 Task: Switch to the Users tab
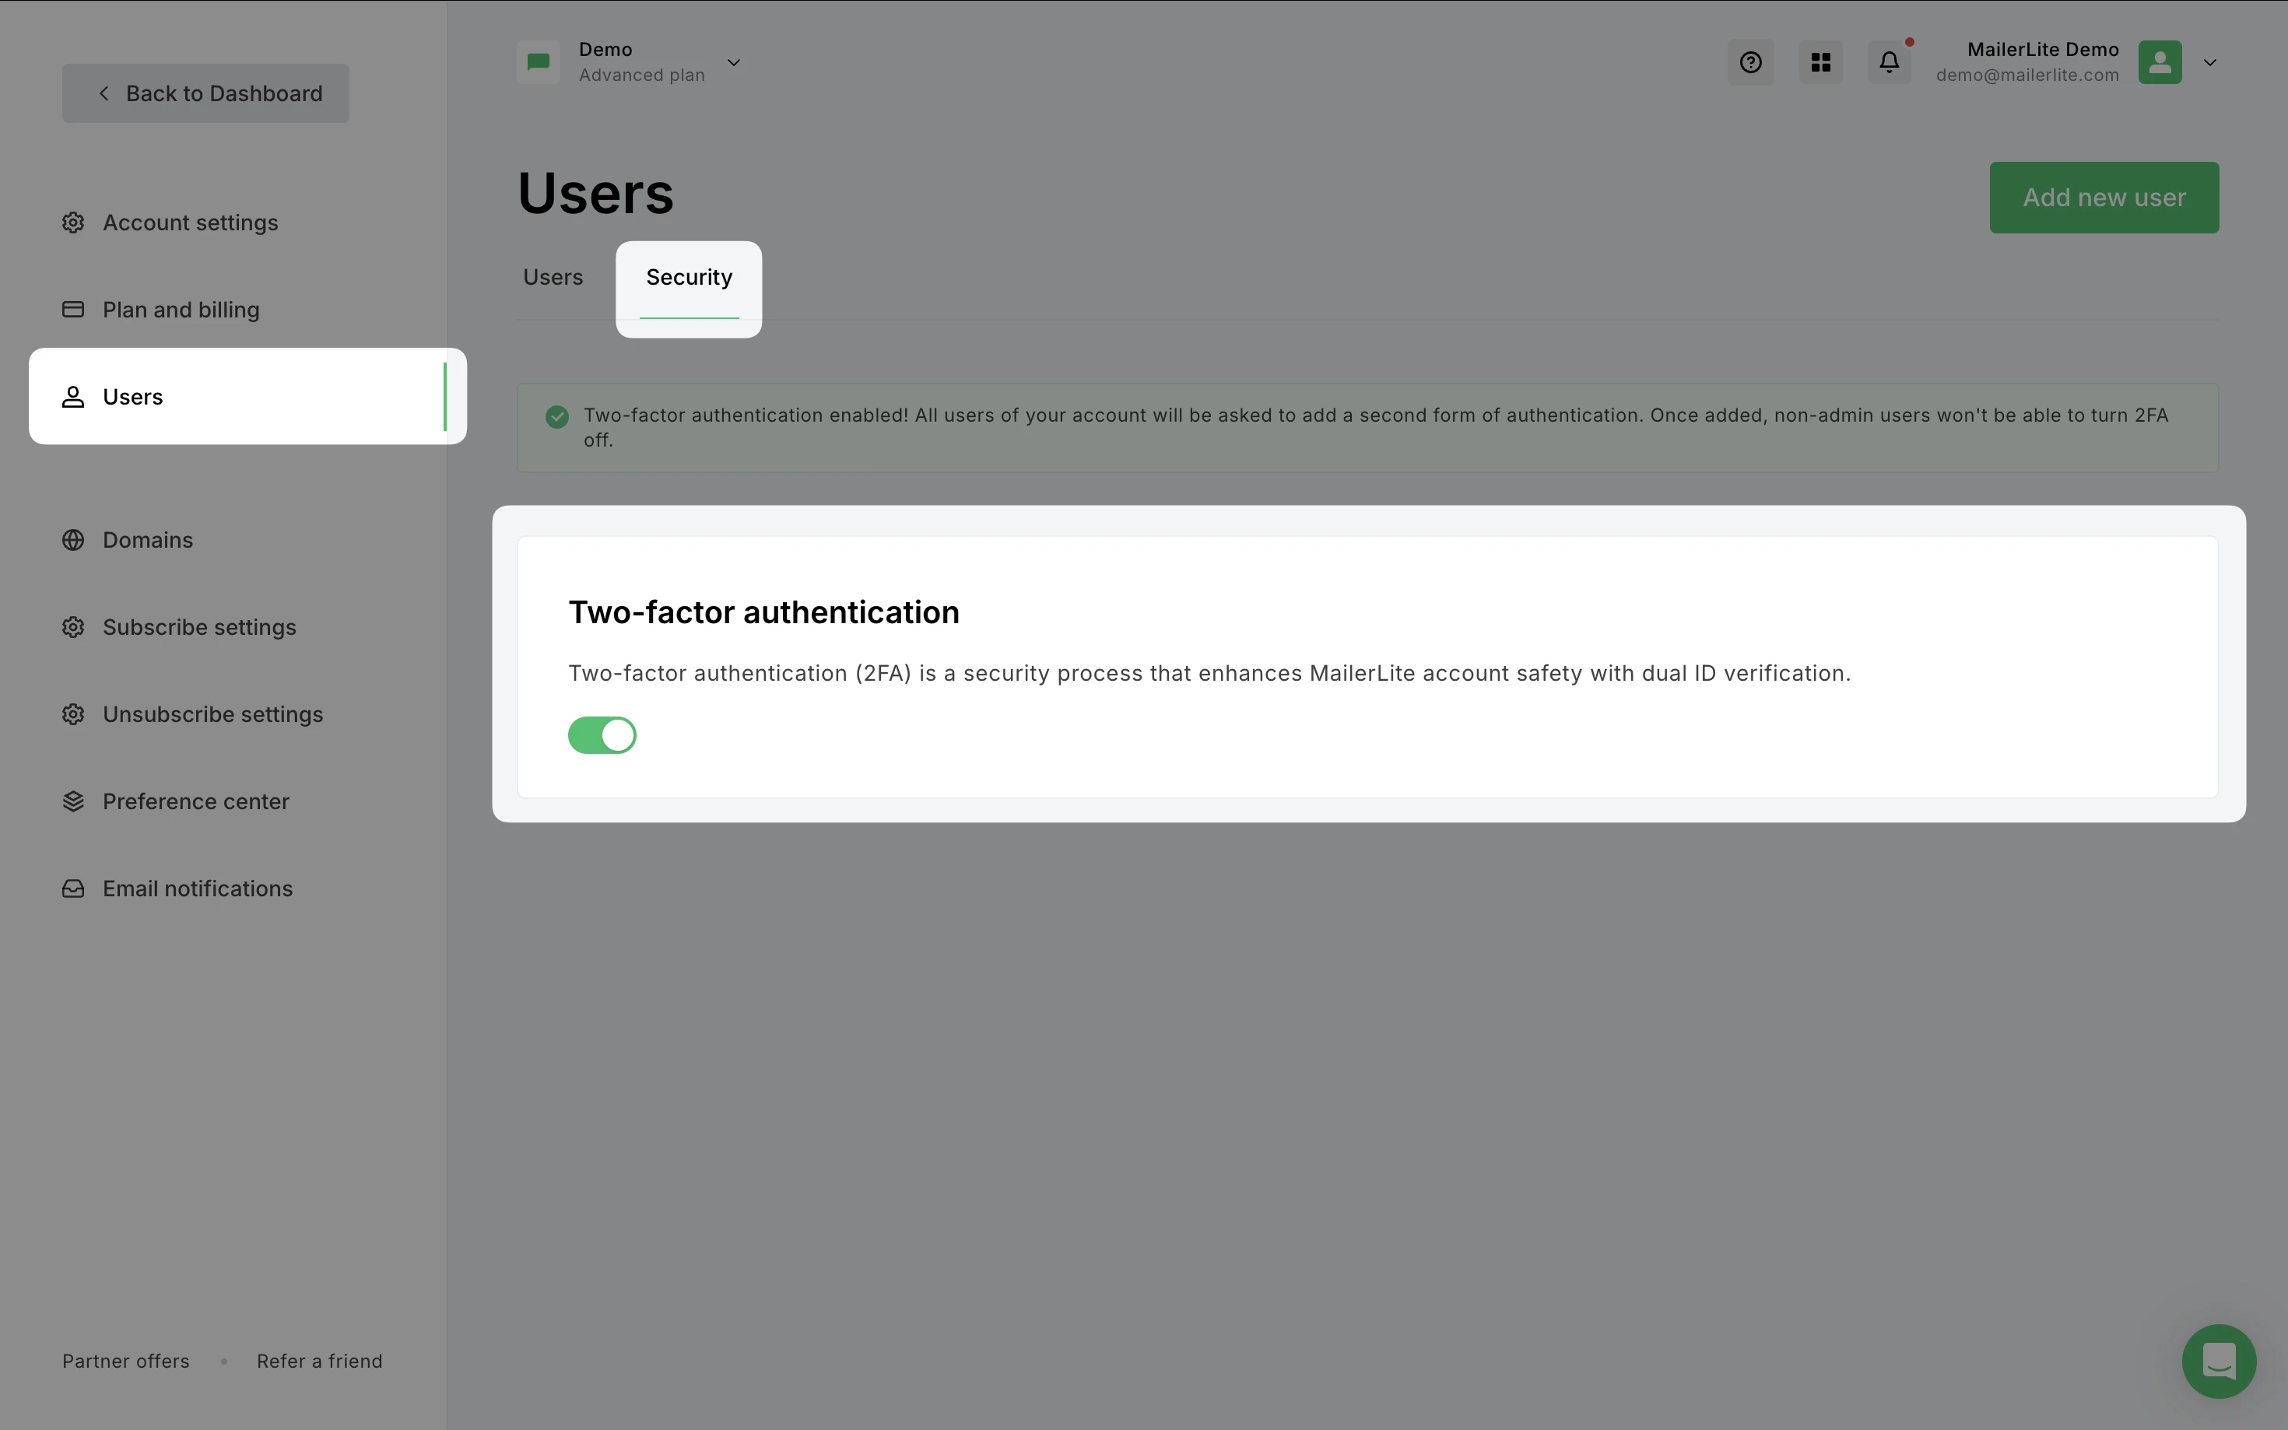553,277
